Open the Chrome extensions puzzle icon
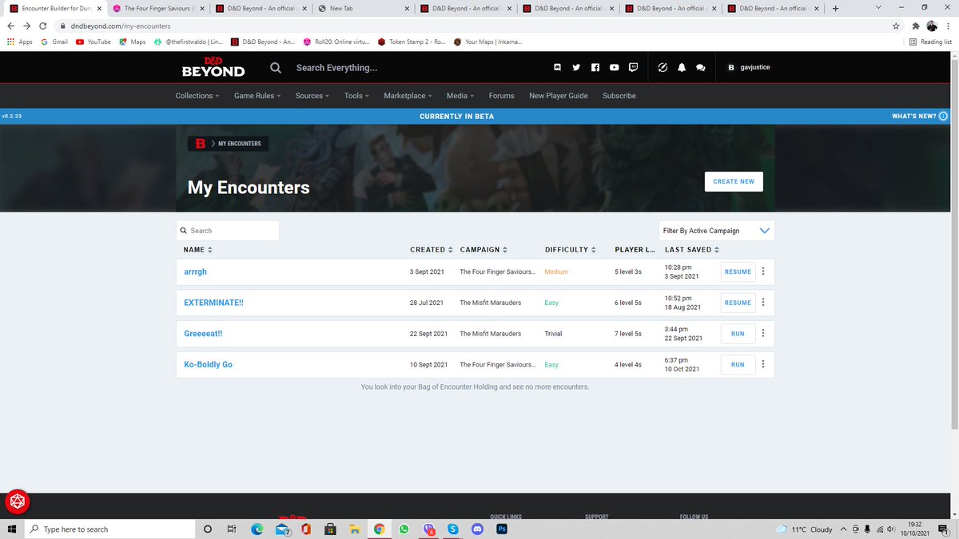Viewport: 959px width, 539px height. click(x=916, y=26)
